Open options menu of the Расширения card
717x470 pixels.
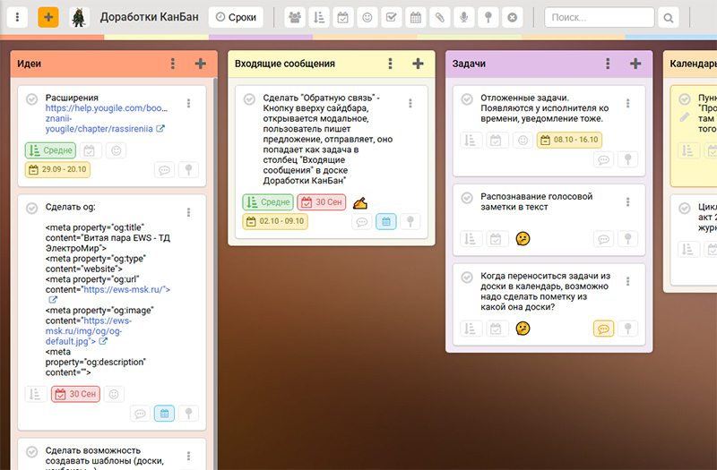click(x=188, y=103)
